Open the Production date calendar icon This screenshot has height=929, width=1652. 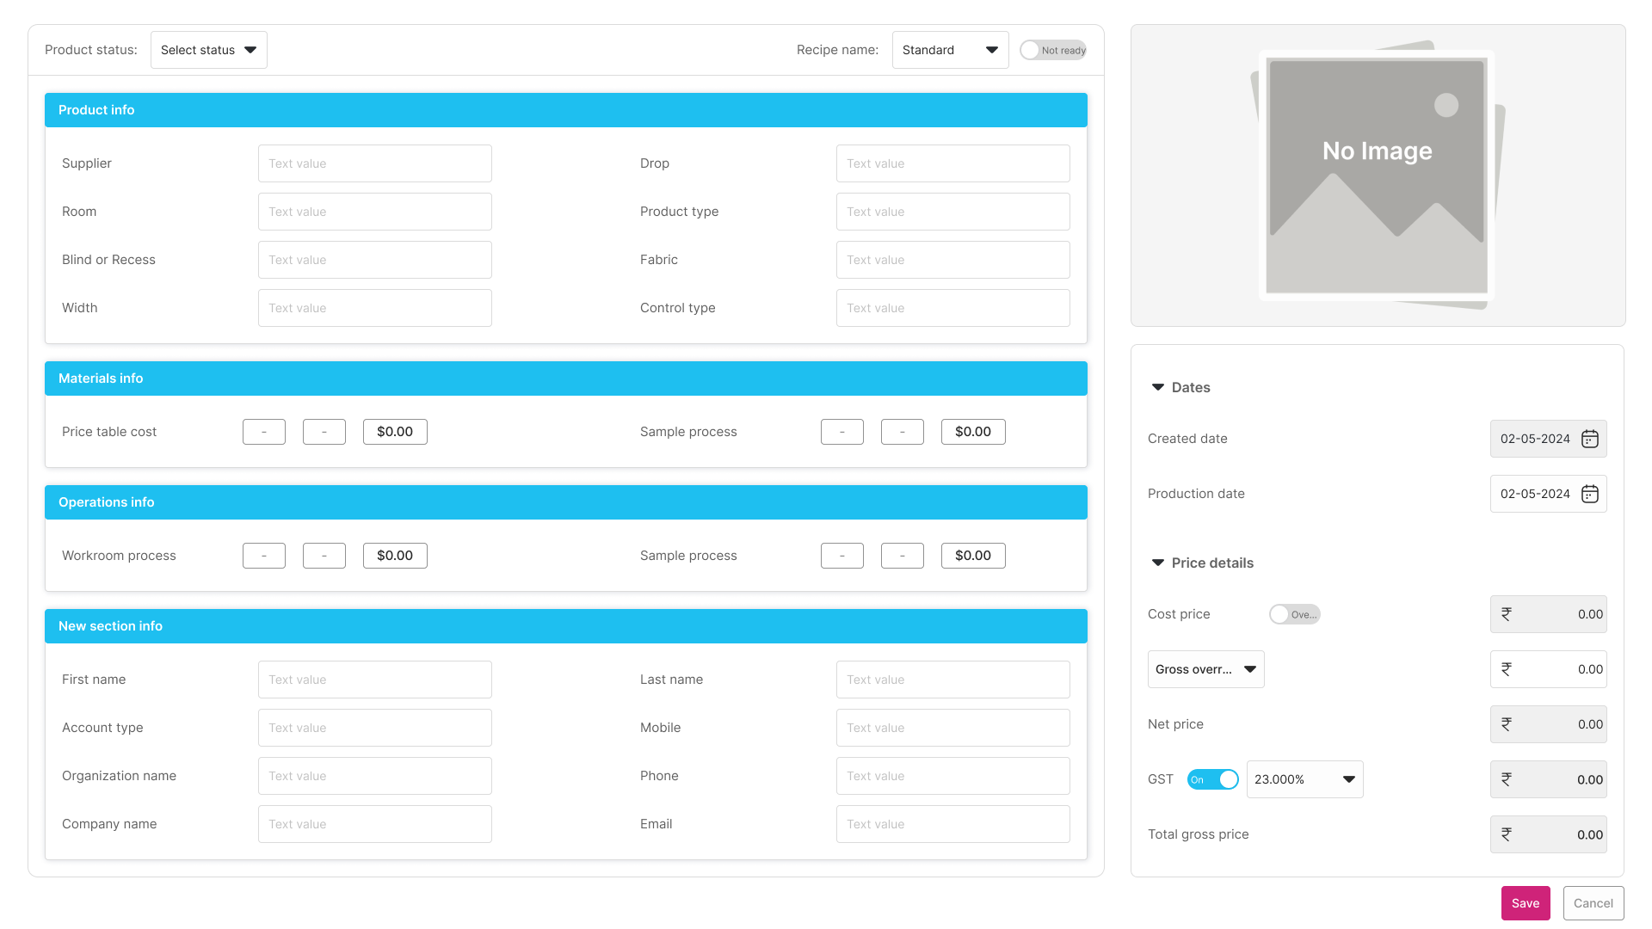(1589, 494)
